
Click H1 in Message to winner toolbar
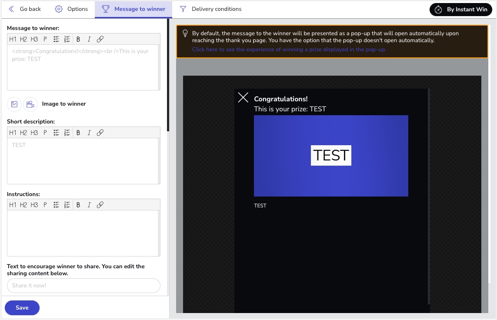coord(13,39)
